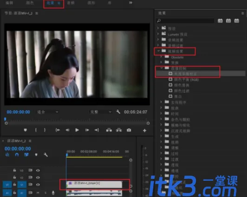Image resolution: width=247 pixels, height=197 pixels.
Task: Open timeline display settings wrench
Action: coord(45,155)
